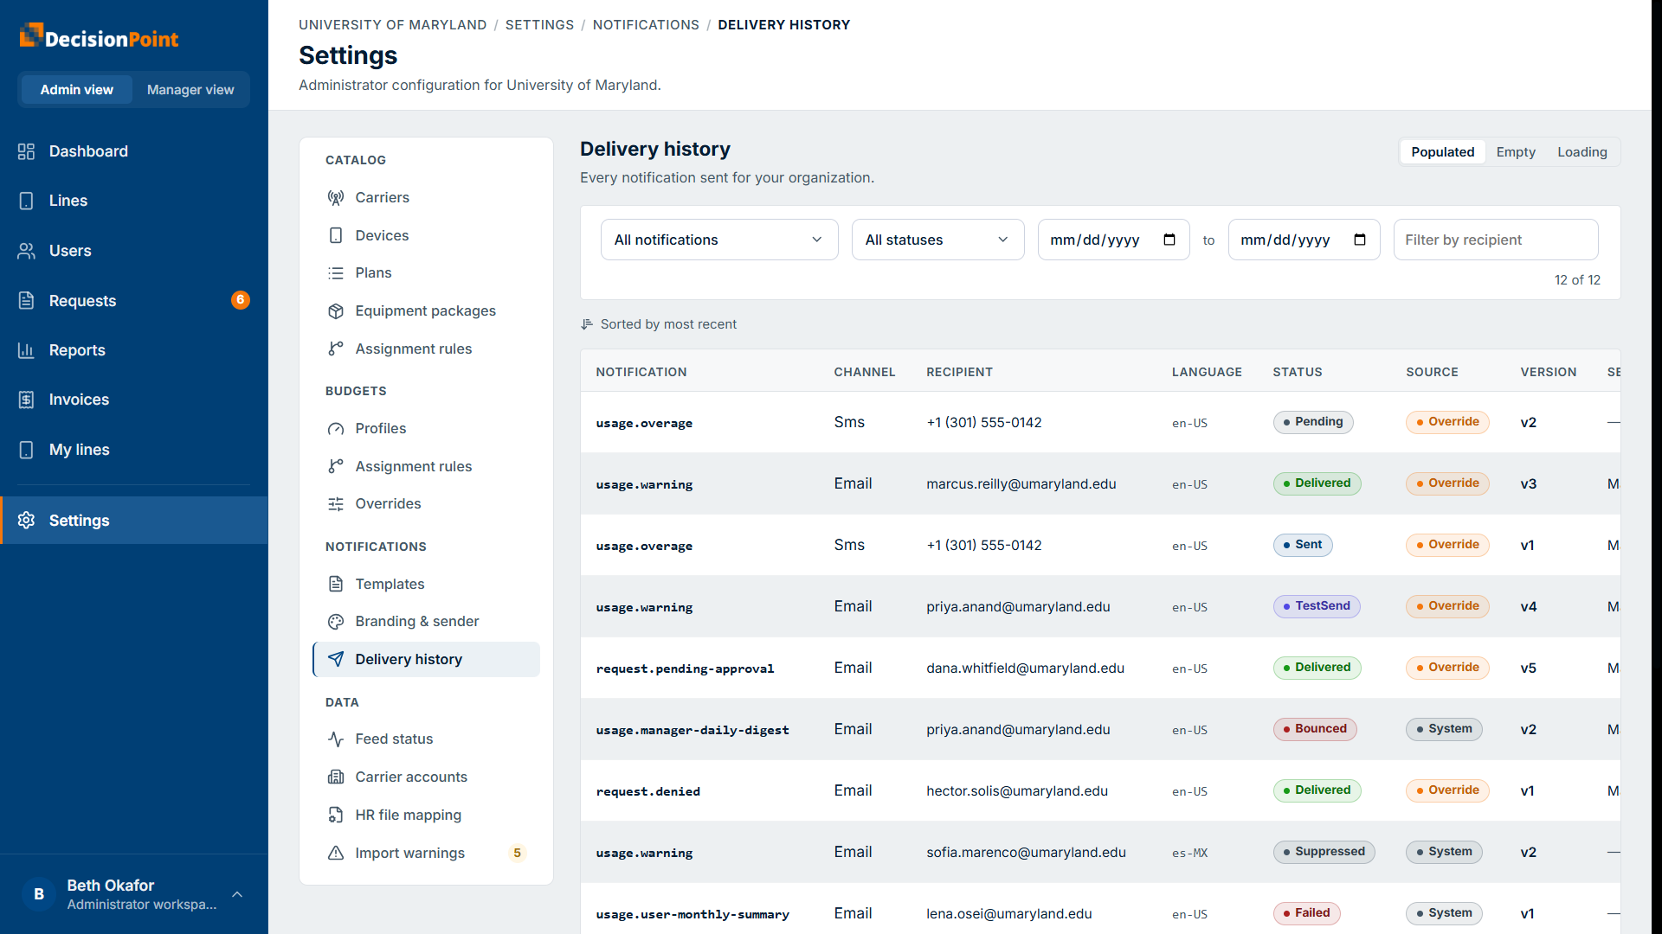This screenshot has height=934, width=1662.
Task: Click the Equipment packages box icon
Action: pyautogui.click(x=336, y=310)
